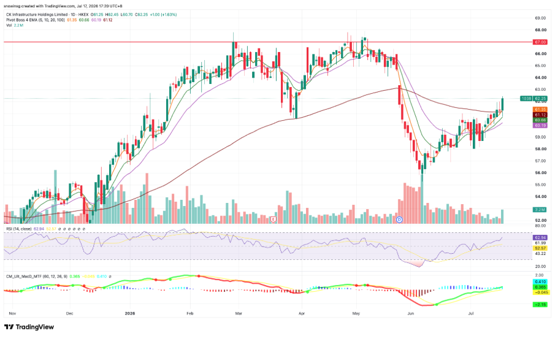The image size is (555, 339).
Task: Click CK Infrastructure Holdings Limited symbol title
Action: click(x=37, y=15)
